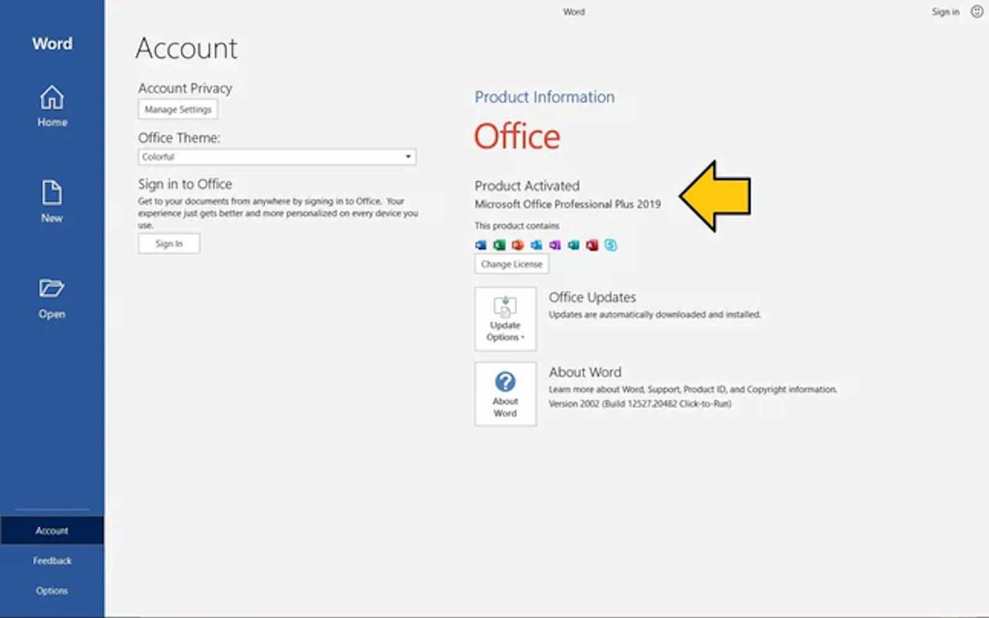989x618 pixels.
Task: Click the Access product icon
Action: point(592,245)
